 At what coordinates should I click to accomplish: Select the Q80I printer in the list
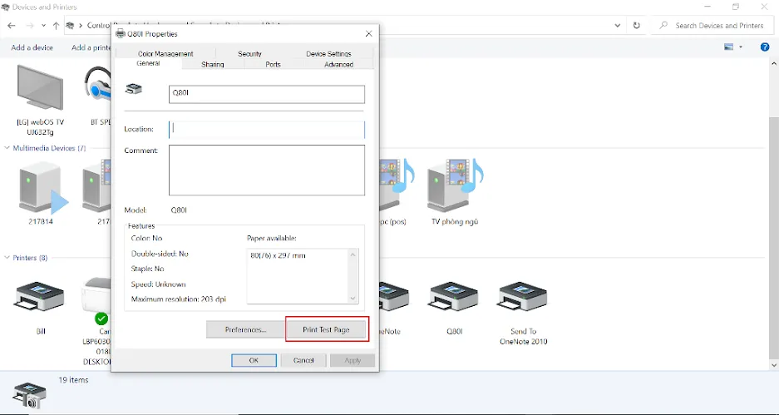point(454,301)
